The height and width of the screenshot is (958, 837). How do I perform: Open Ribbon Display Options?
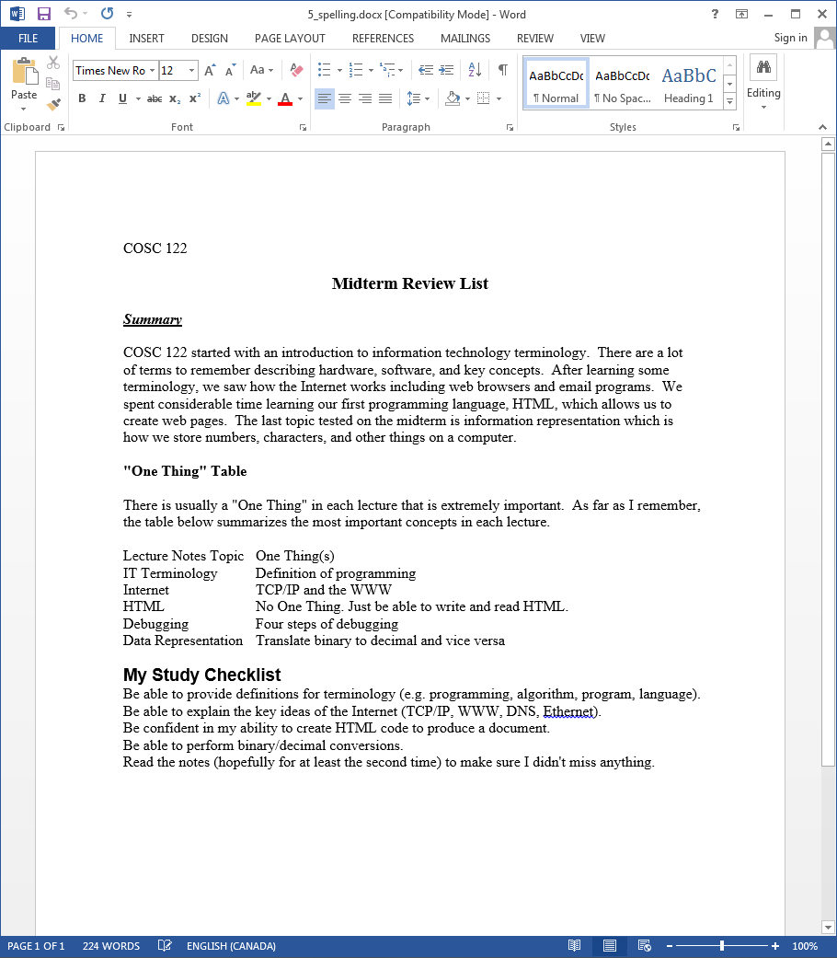click(x=741, y=14)
